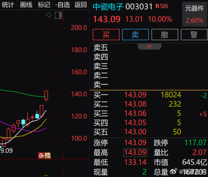Image resolution: width=208 pixels, height=177 pixels.
Task: Select the 画线 draw line tool
Action: 26,5
